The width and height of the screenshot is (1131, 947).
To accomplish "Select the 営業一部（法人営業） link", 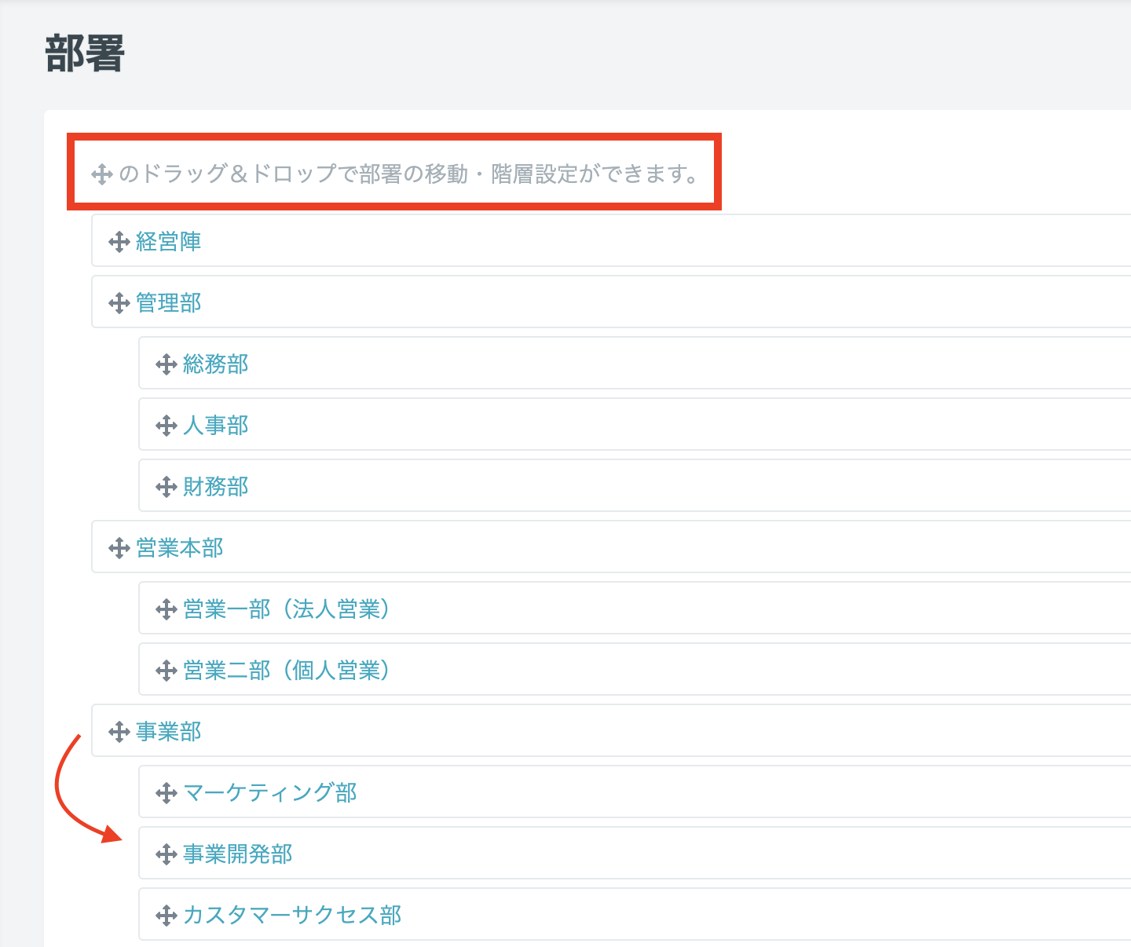I will point(287,609).
